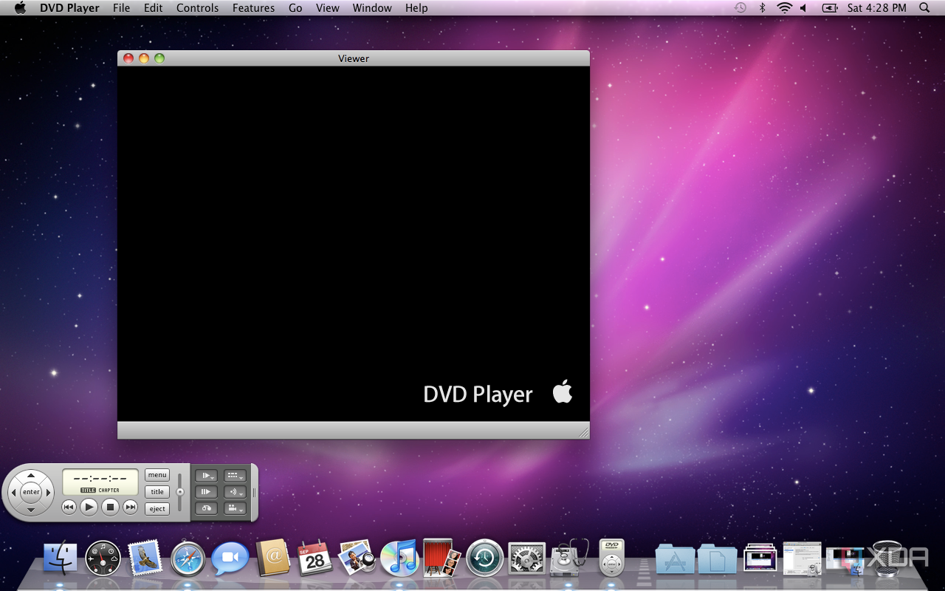Navigate right with the controller arrow
This screenshot has height=591, width=945.
(49, 492)
